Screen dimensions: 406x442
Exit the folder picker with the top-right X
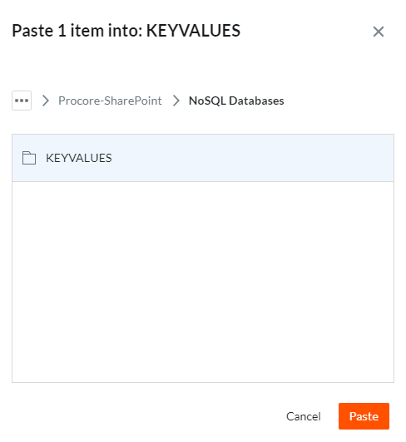pyautogui.click(x=378, y=32)
